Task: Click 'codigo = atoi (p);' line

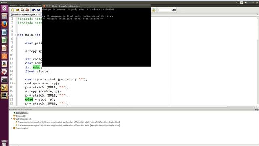Action: pos(42,84)
